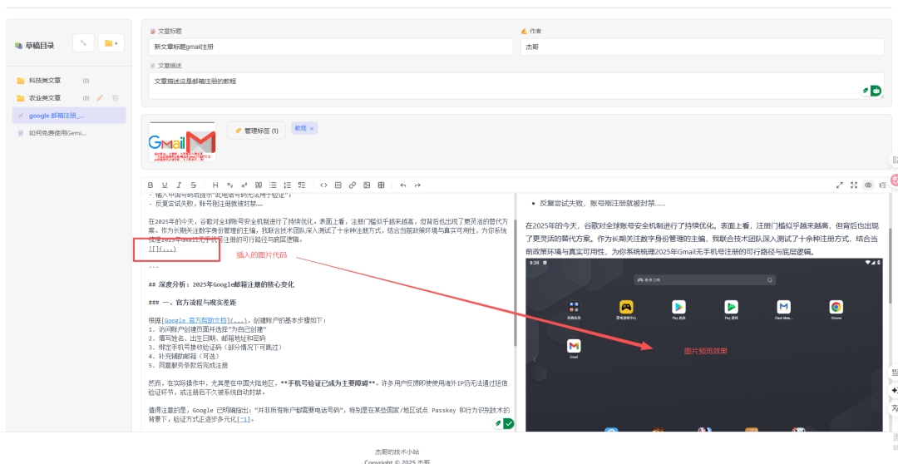898x464 pixels.
Task: Click the 草稿目录 sidebar heading
Action: (x=40, y=46)
